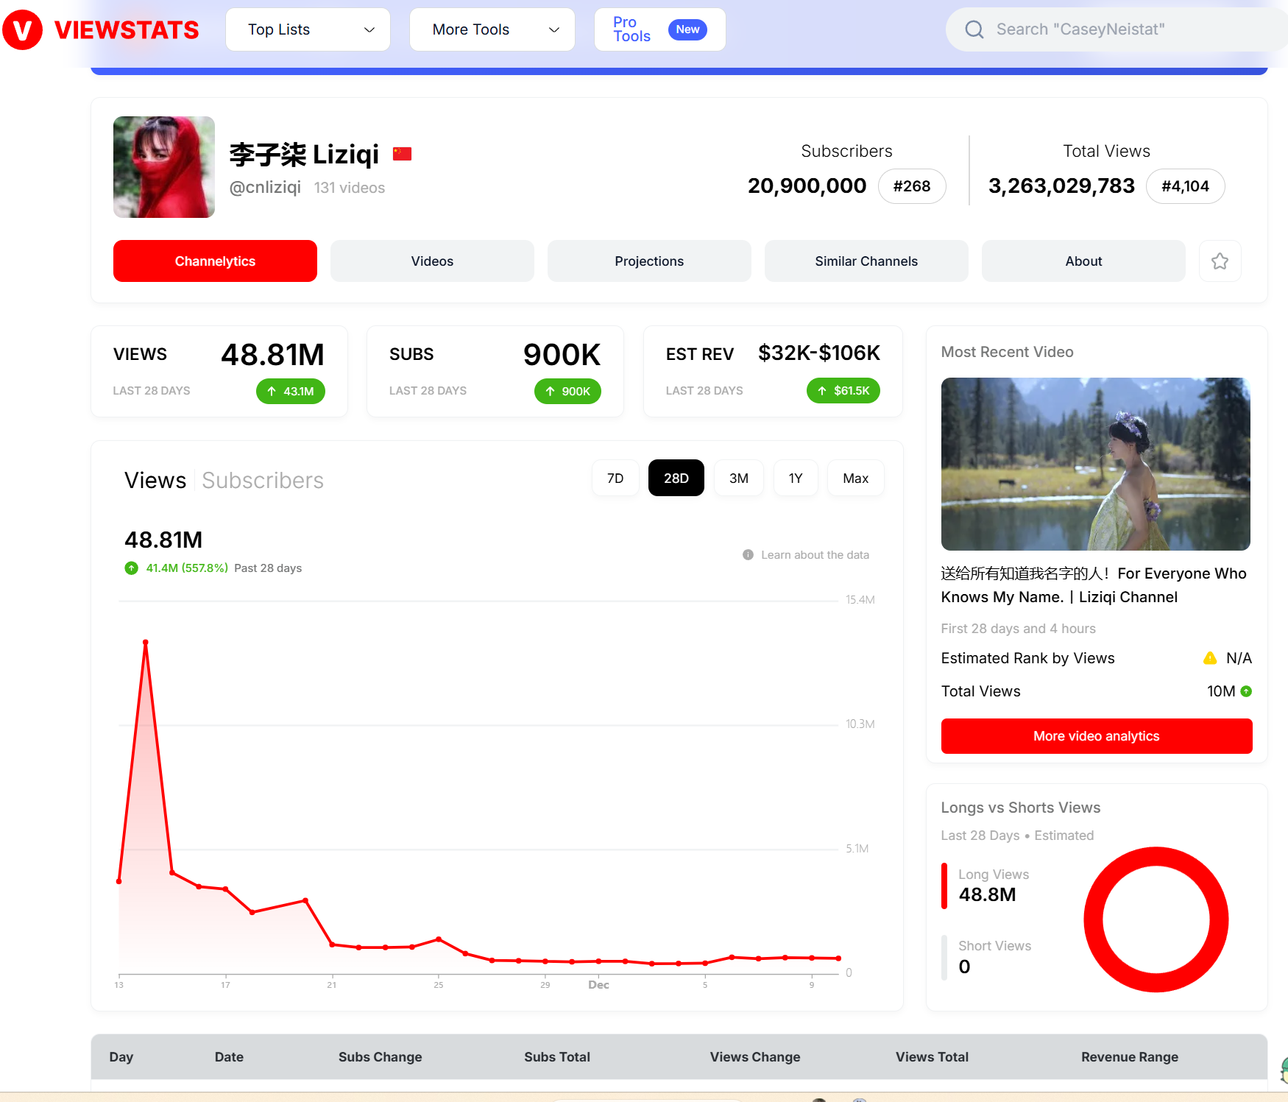Open the Top Lists dropdown
Image resolution: width=1288 pixels, height=1102 pixels.
pyautogui.click(x=308, y=29)
